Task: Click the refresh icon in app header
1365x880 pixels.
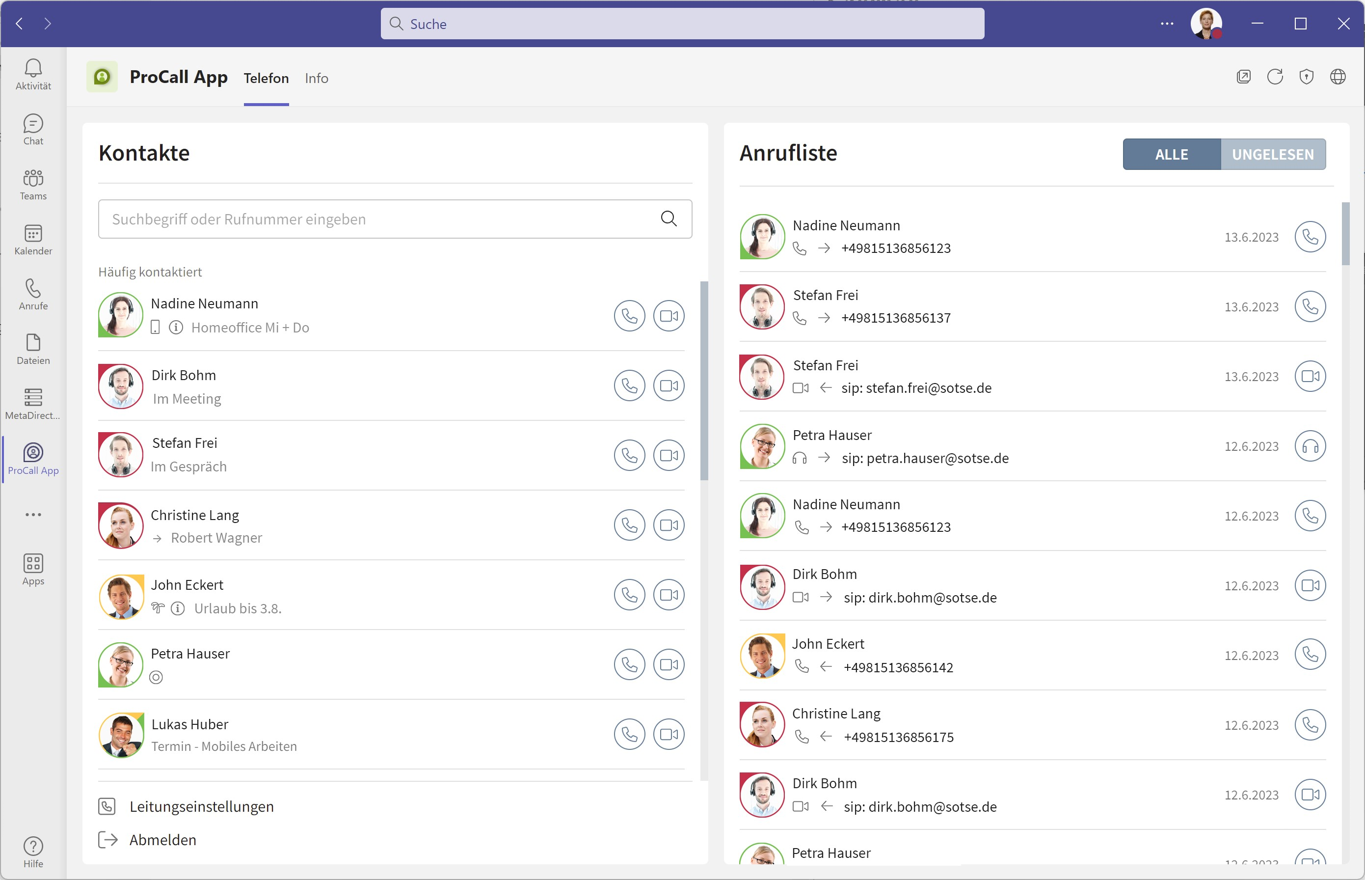Action: click(x=1275, y=77)
